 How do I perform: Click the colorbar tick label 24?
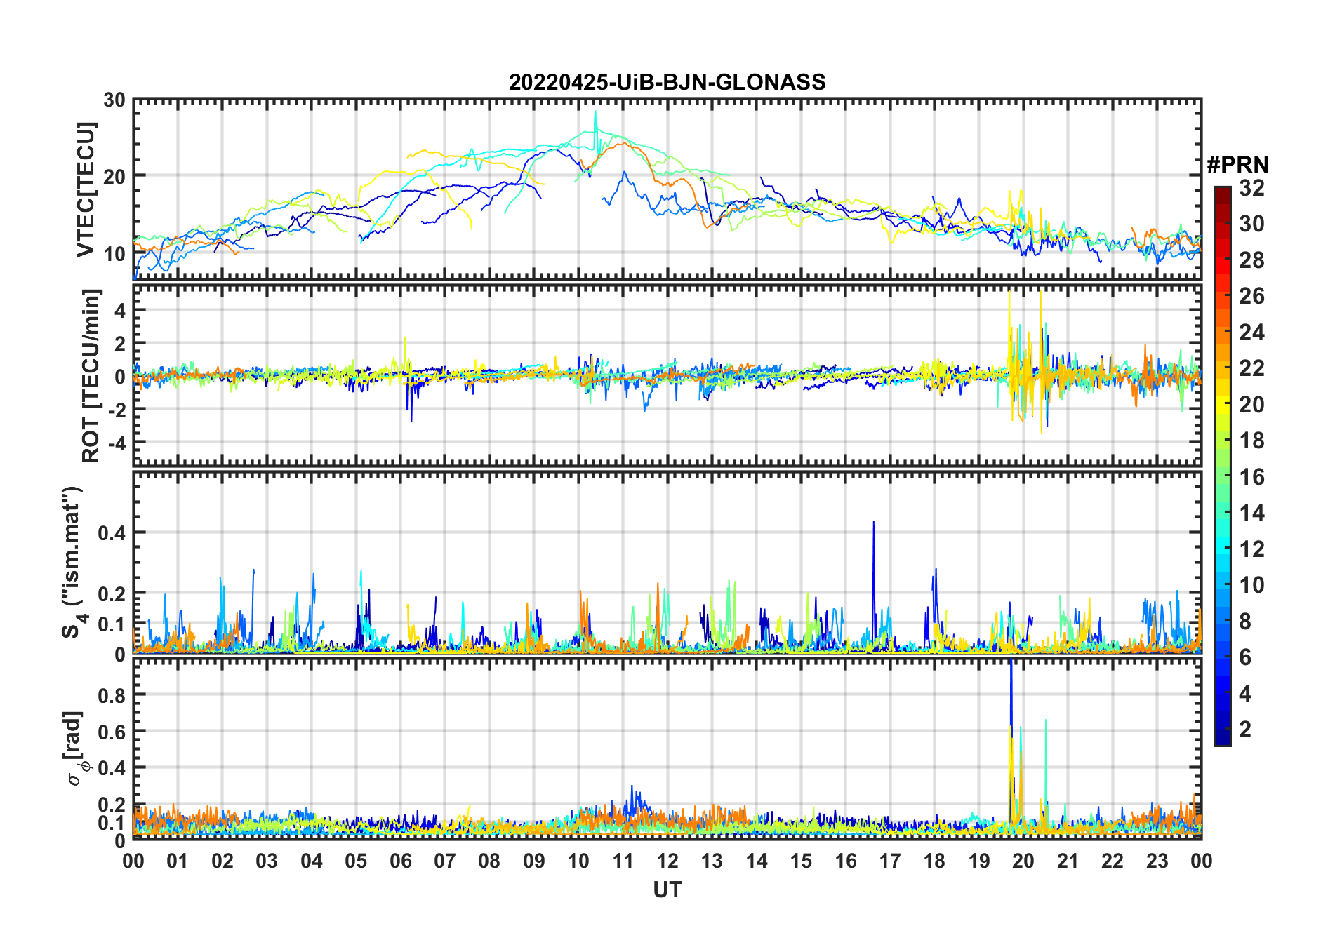(x=1251, y=333)
